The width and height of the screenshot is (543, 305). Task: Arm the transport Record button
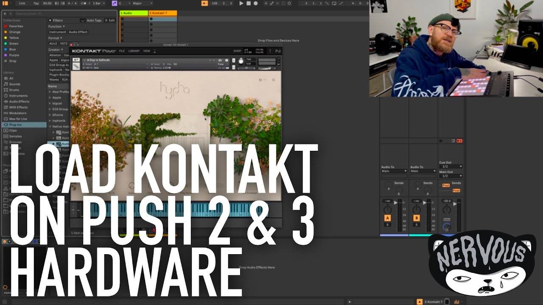click(255, 3)
